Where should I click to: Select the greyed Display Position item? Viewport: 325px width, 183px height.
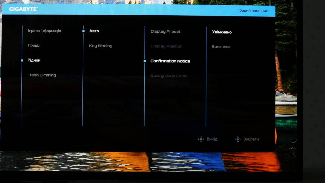[x=166, y=46]
